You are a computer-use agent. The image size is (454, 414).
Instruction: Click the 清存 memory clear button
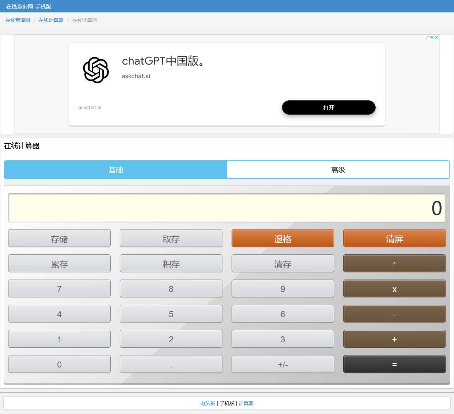[x=283, y=263]
